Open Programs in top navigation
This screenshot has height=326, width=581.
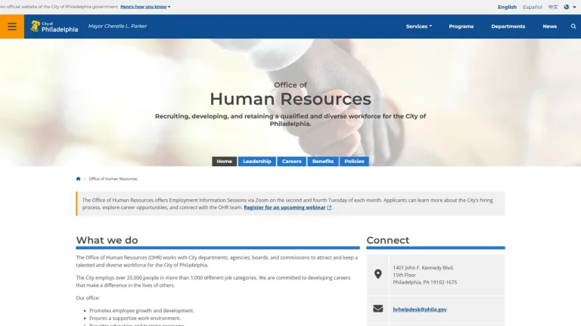pos(461,26)
